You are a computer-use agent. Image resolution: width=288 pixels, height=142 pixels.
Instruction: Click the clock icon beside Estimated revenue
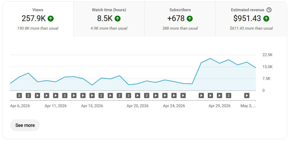click(269, 10)
